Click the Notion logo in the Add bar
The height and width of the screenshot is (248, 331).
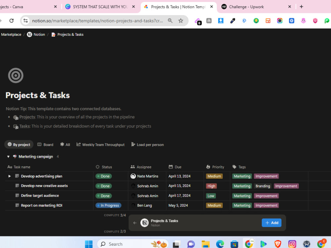(145, 223)
